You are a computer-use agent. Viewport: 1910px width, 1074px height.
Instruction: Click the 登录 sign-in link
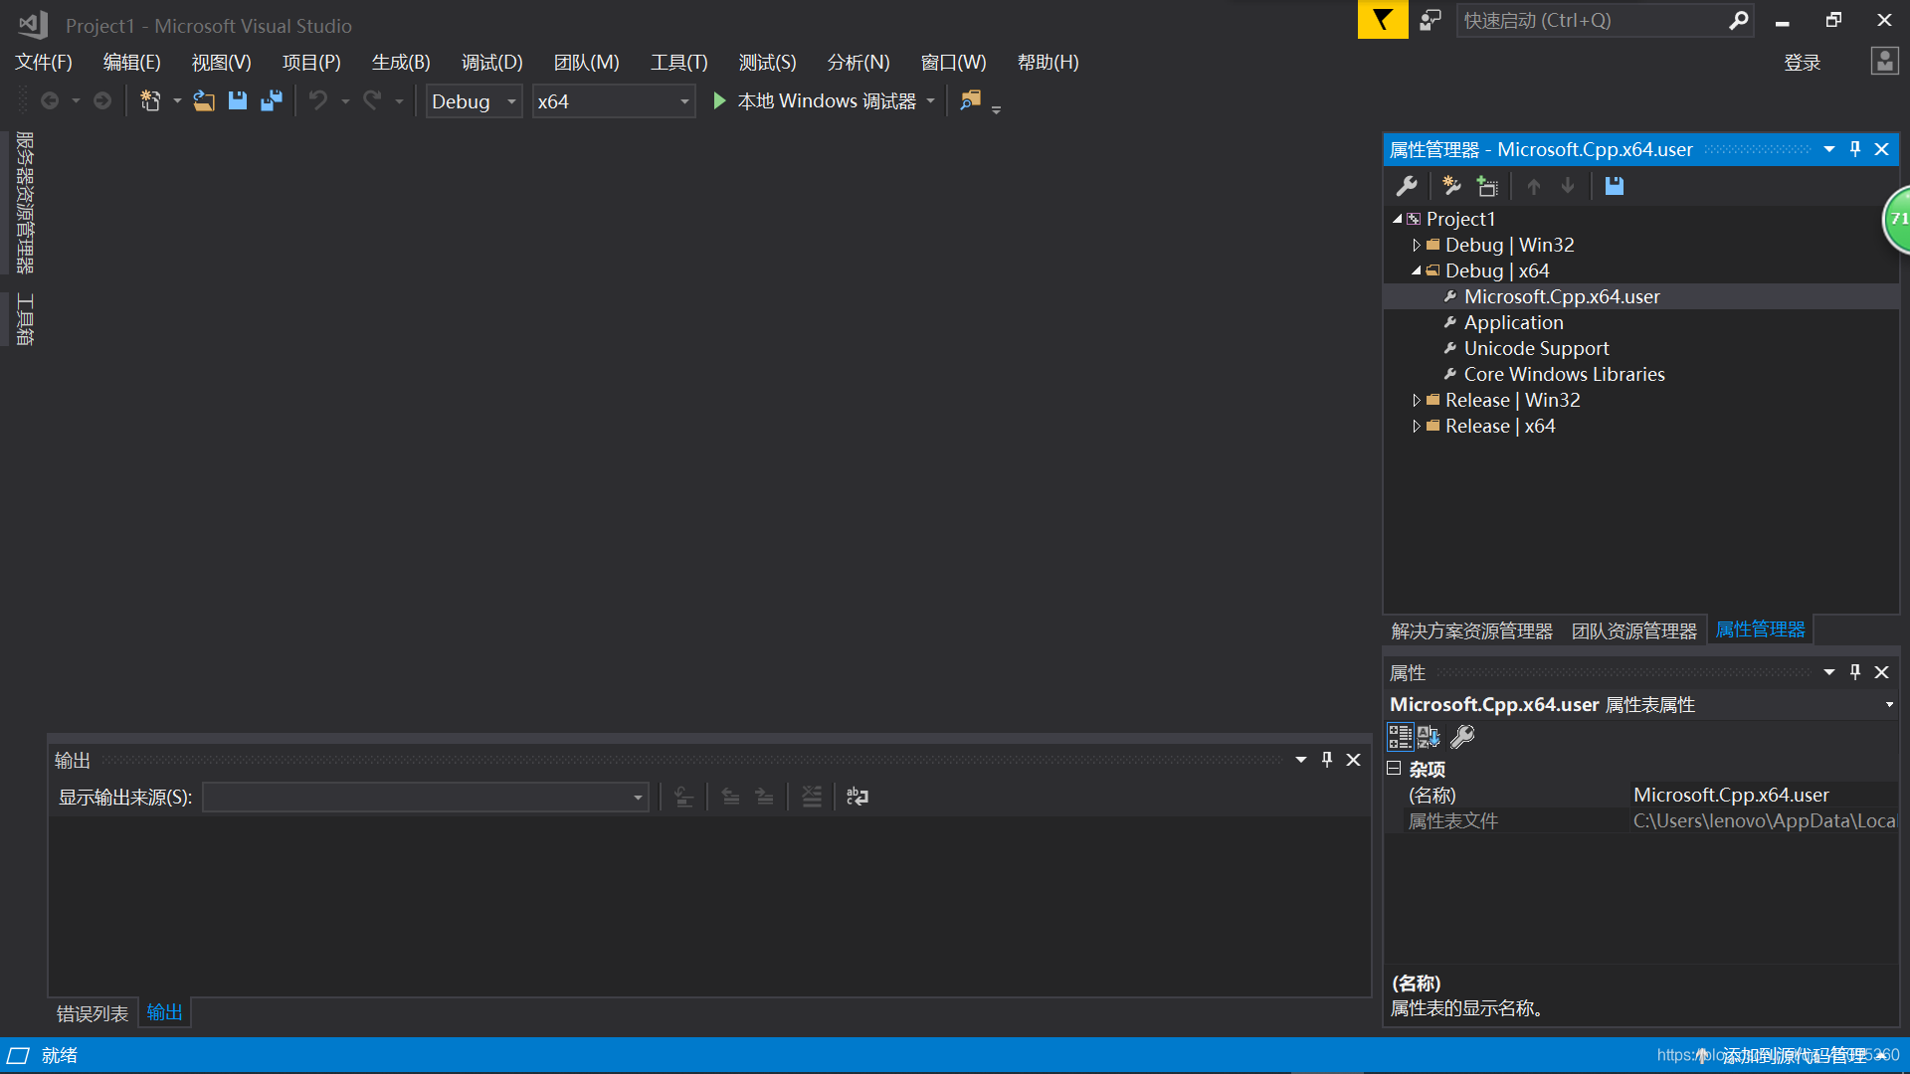point(1802,63)
